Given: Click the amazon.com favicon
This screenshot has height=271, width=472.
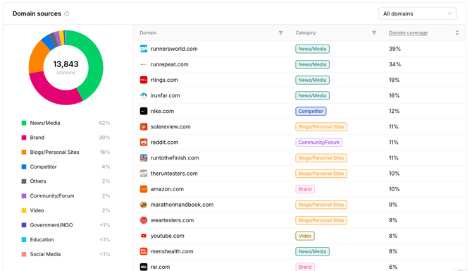Looking at the screenshot, I should (x=144, y=189).
